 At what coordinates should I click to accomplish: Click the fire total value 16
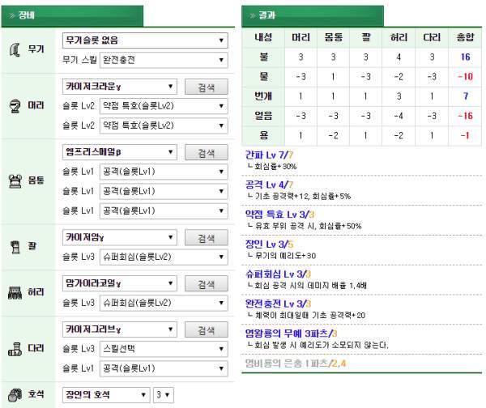pos(465,57)
